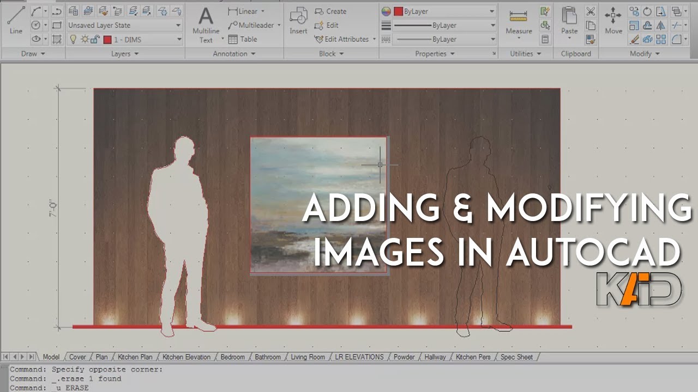Screen dimensions: 698x392
Task: Expand the Annotation panel
Action: click(234, 53)
